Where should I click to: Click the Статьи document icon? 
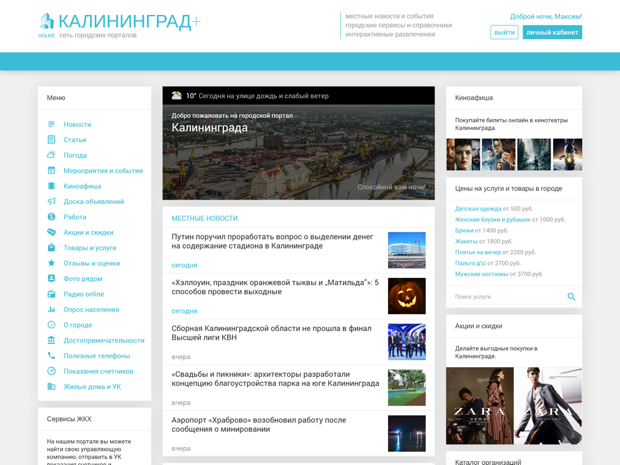coord(51,139)
